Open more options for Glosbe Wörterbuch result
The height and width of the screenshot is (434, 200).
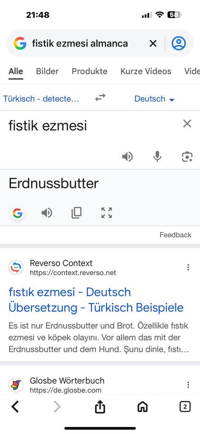188,385
